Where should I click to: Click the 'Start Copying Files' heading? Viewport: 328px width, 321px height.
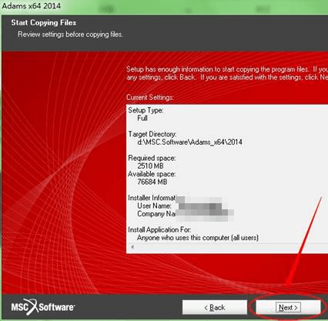click(x=44, y=23)
